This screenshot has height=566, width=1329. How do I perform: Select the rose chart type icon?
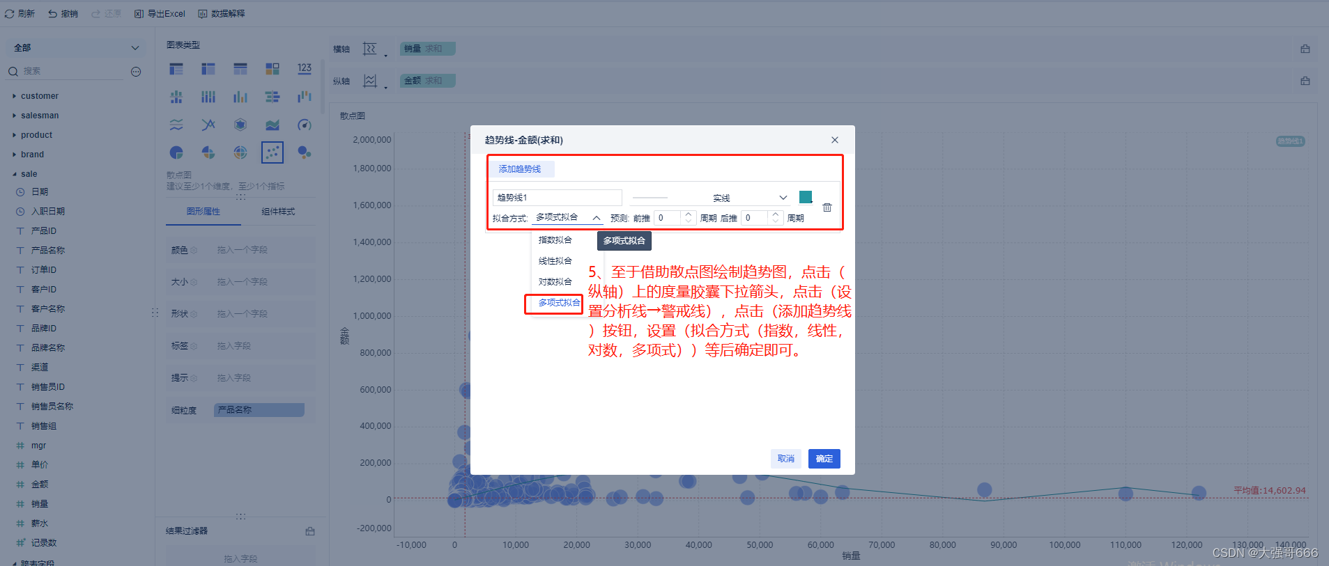(x=208, y=152)
